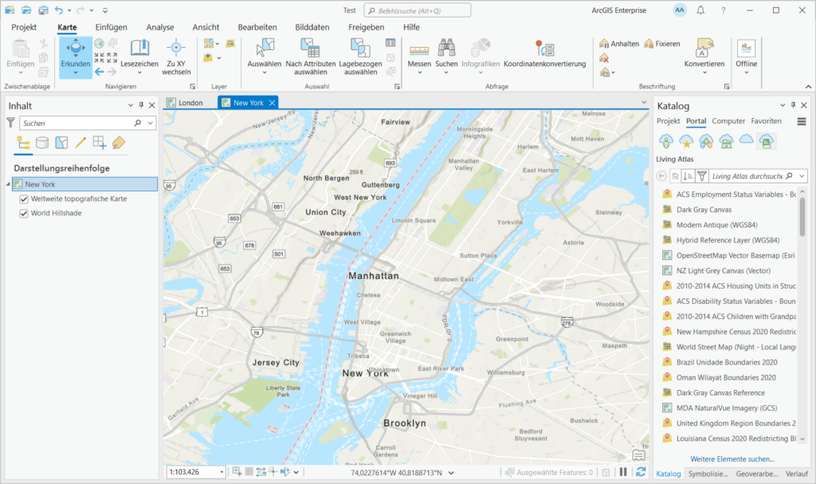Switch to the London map tab
The width and height of the screenshot is (816, 484).
tap(185, 103)
